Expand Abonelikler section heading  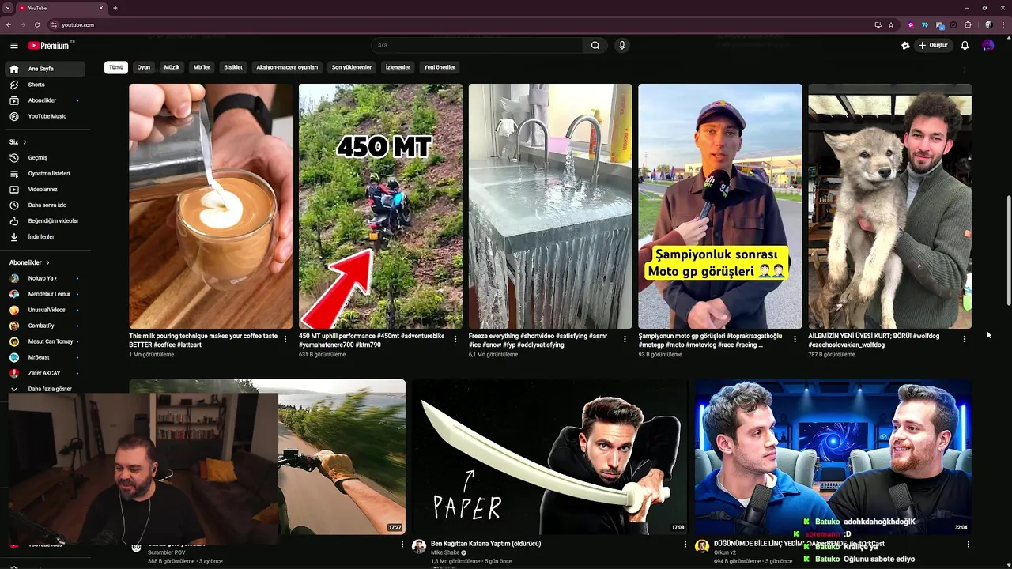(29, 262)
